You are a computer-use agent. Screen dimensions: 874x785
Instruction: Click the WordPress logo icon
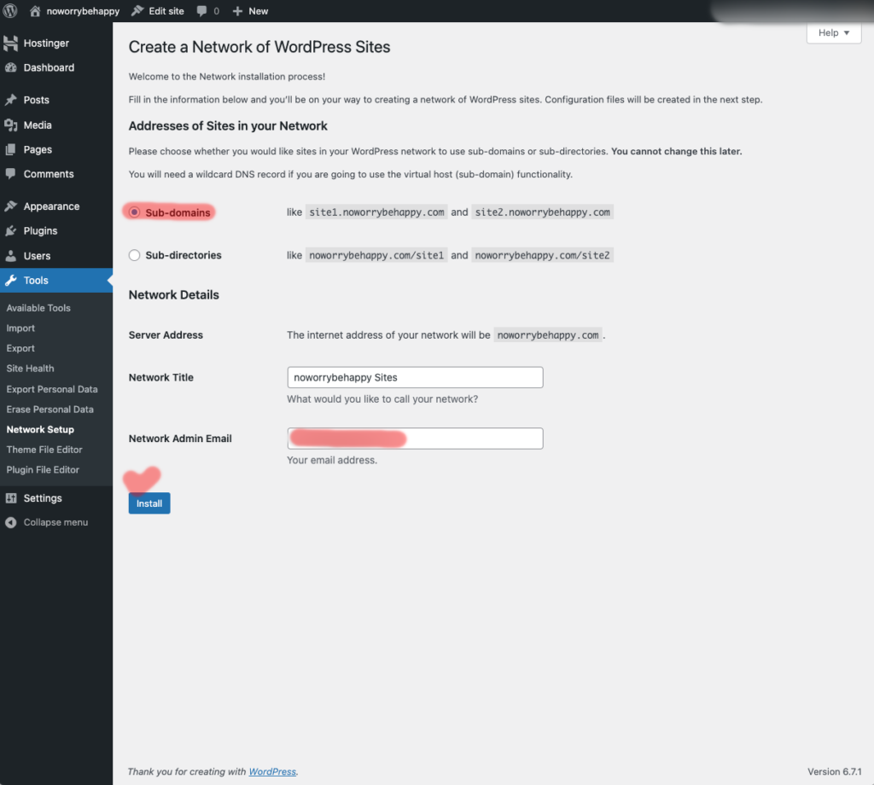[x=10, y=10]
